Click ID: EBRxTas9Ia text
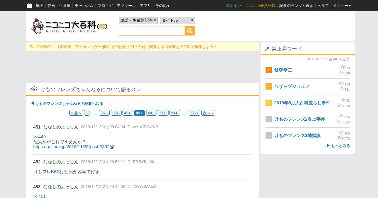The width and height of the screenshot is (378, 198). [141, 162]
